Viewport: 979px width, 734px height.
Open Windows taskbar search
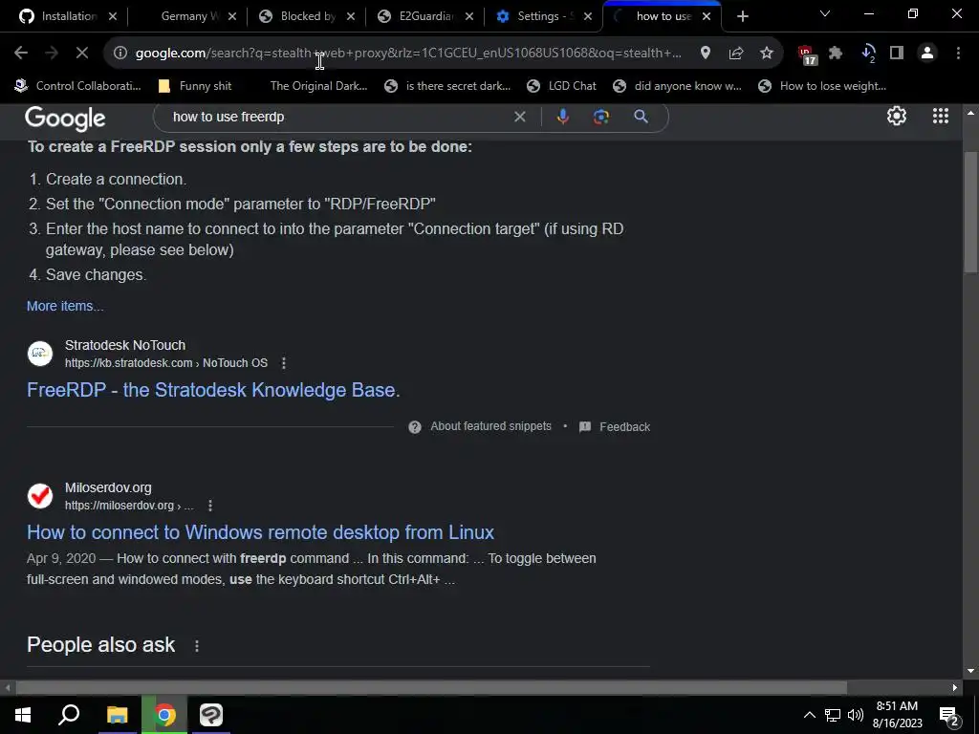(69, 715)
